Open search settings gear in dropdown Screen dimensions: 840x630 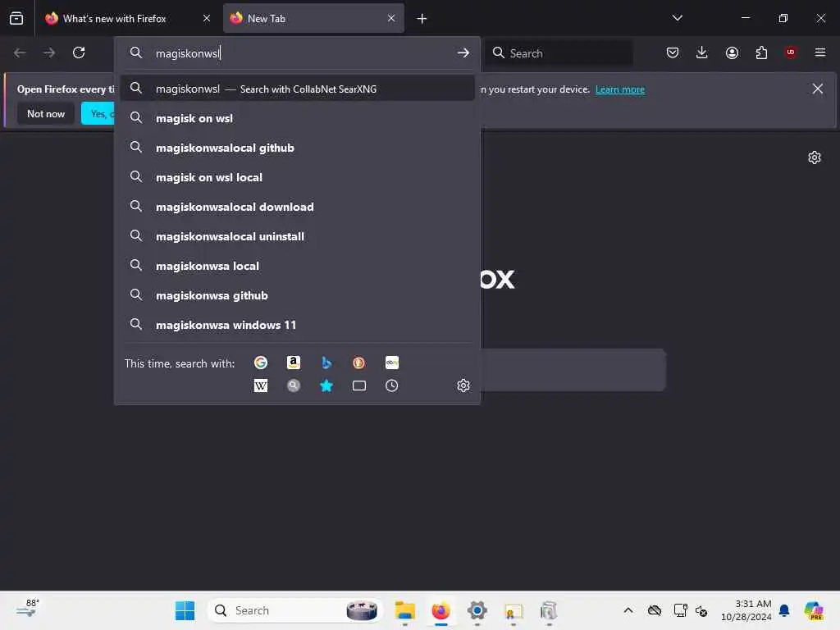click(x=463, y=386)
